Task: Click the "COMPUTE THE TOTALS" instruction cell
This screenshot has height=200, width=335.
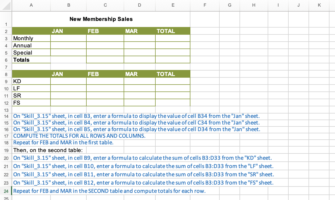Action: (x=79, y=136)
